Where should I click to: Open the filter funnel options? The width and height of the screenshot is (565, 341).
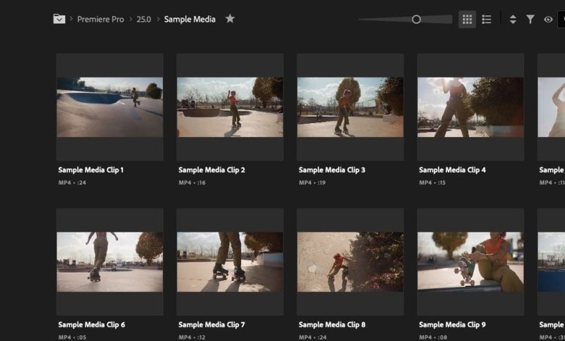point(530,20)
